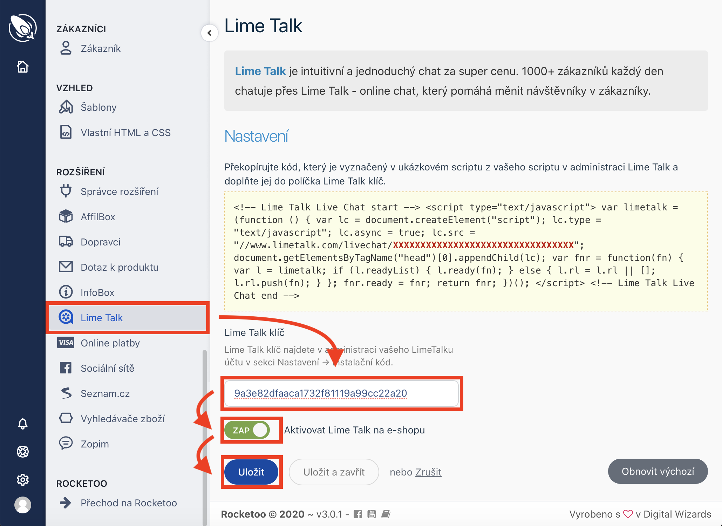Open Seznam.cz menu item
722x526 pixels.
(105, 393)
